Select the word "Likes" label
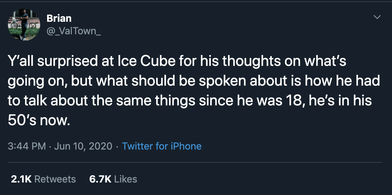Screen dimensions: 392x195 (x=126, y=179)
